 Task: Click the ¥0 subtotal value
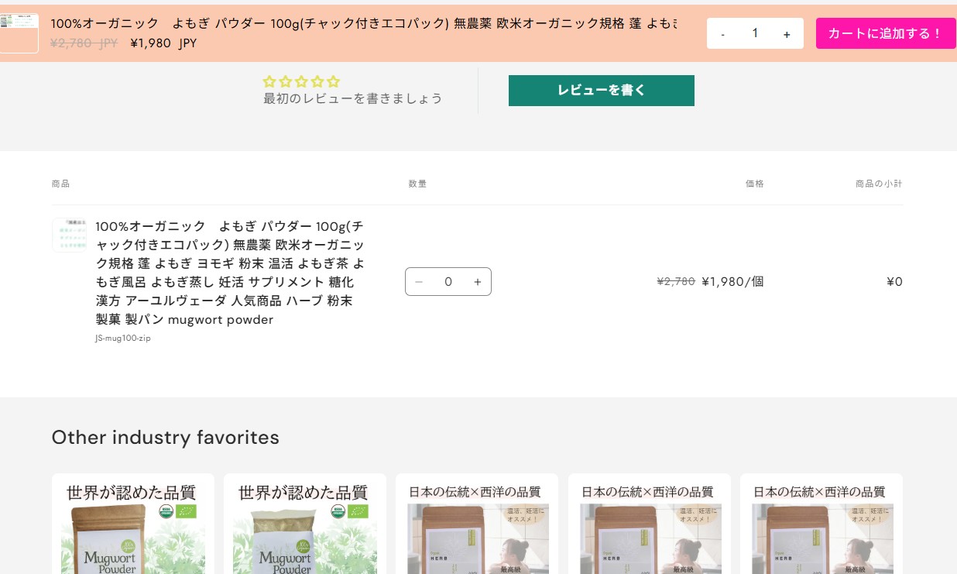894,282
